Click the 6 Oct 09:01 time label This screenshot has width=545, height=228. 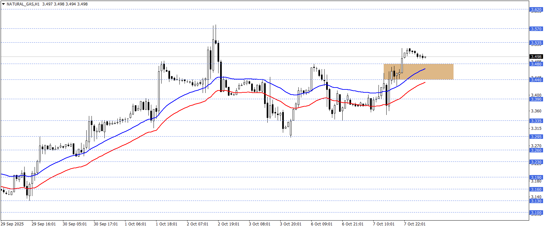[322, 224]
